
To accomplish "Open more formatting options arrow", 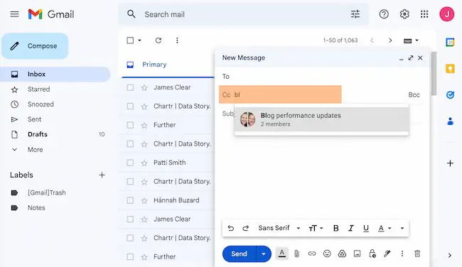I will pos(402,228).
